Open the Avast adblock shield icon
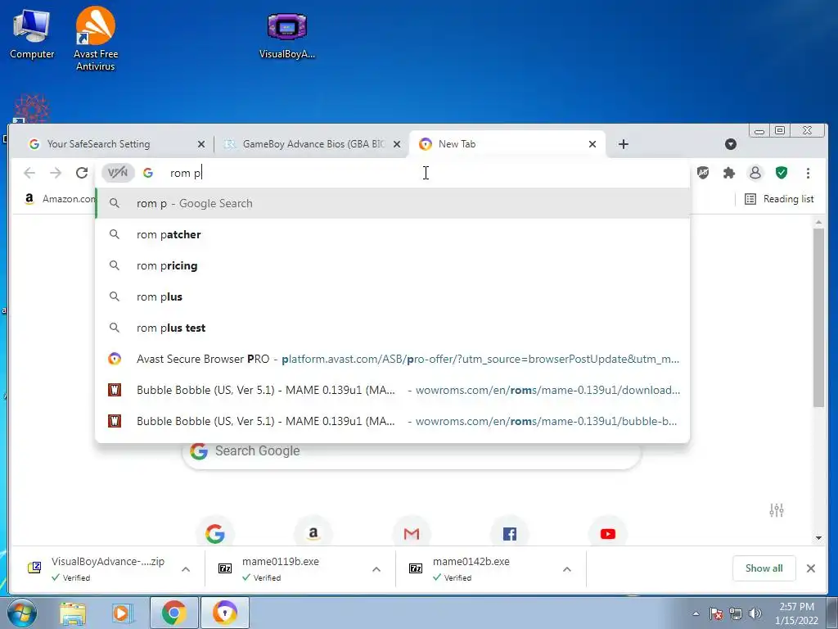838x629 pixels. 703,173
